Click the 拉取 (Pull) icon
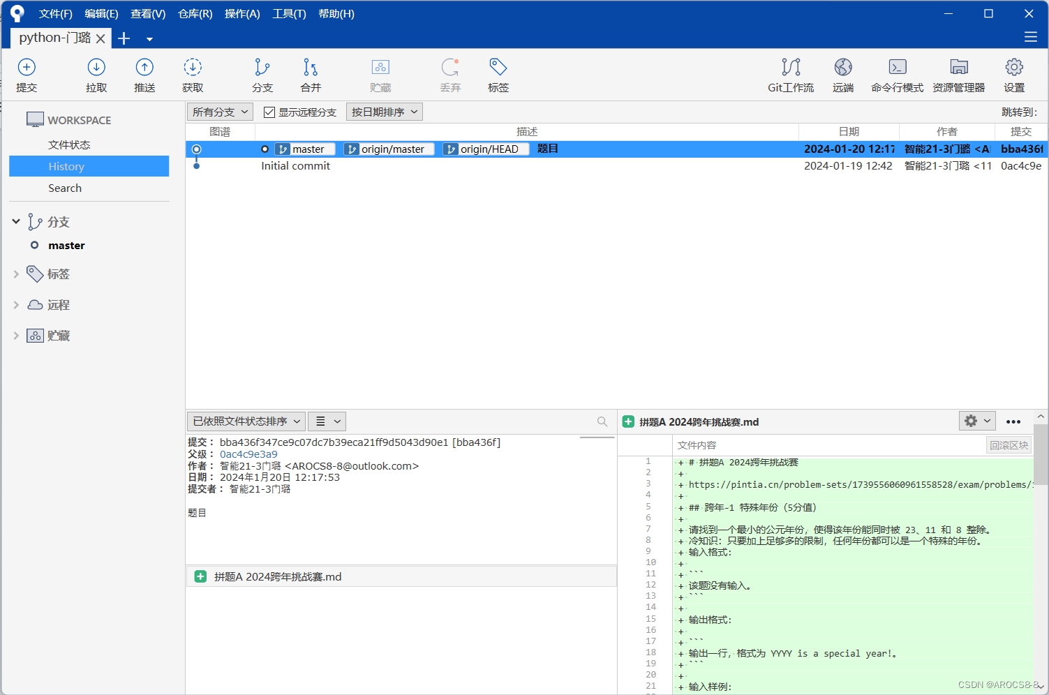 point(96,75)
